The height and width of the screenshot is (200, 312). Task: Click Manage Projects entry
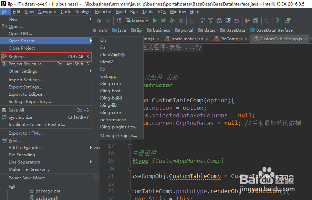(118, 135)
